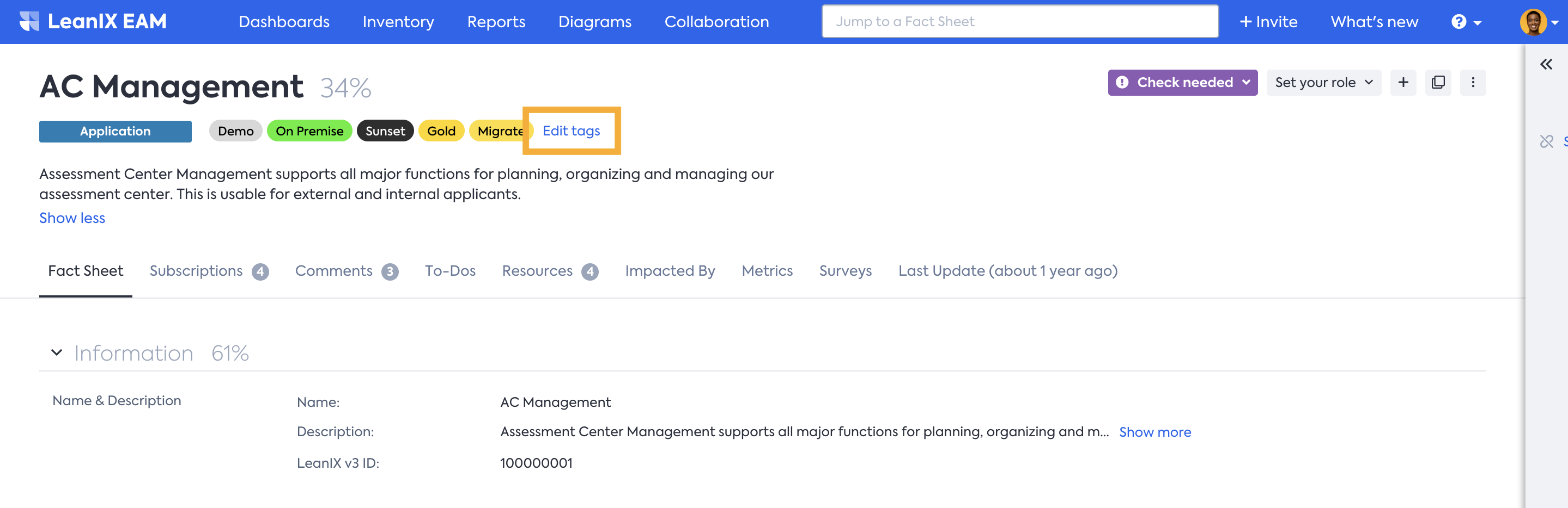The height and width of the screenshot is (508, 1568).
Task: Click the Invite button
Action: coord(1268,22)
